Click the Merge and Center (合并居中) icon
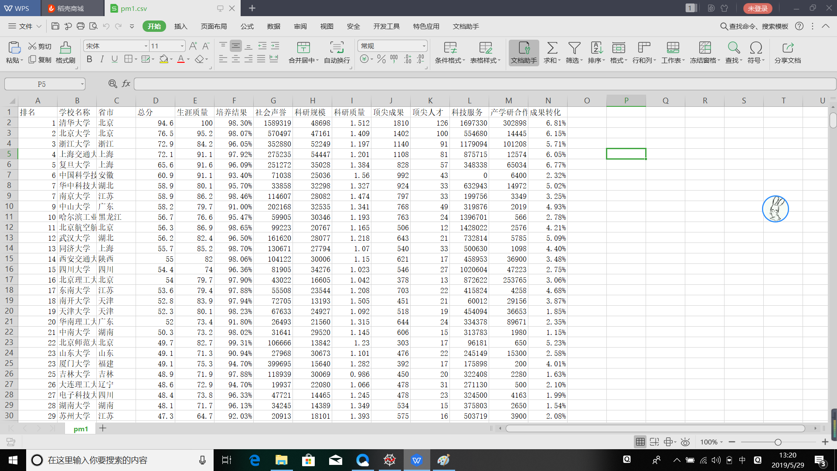Viewport: 837px width, 471px height. pos(303,48)
